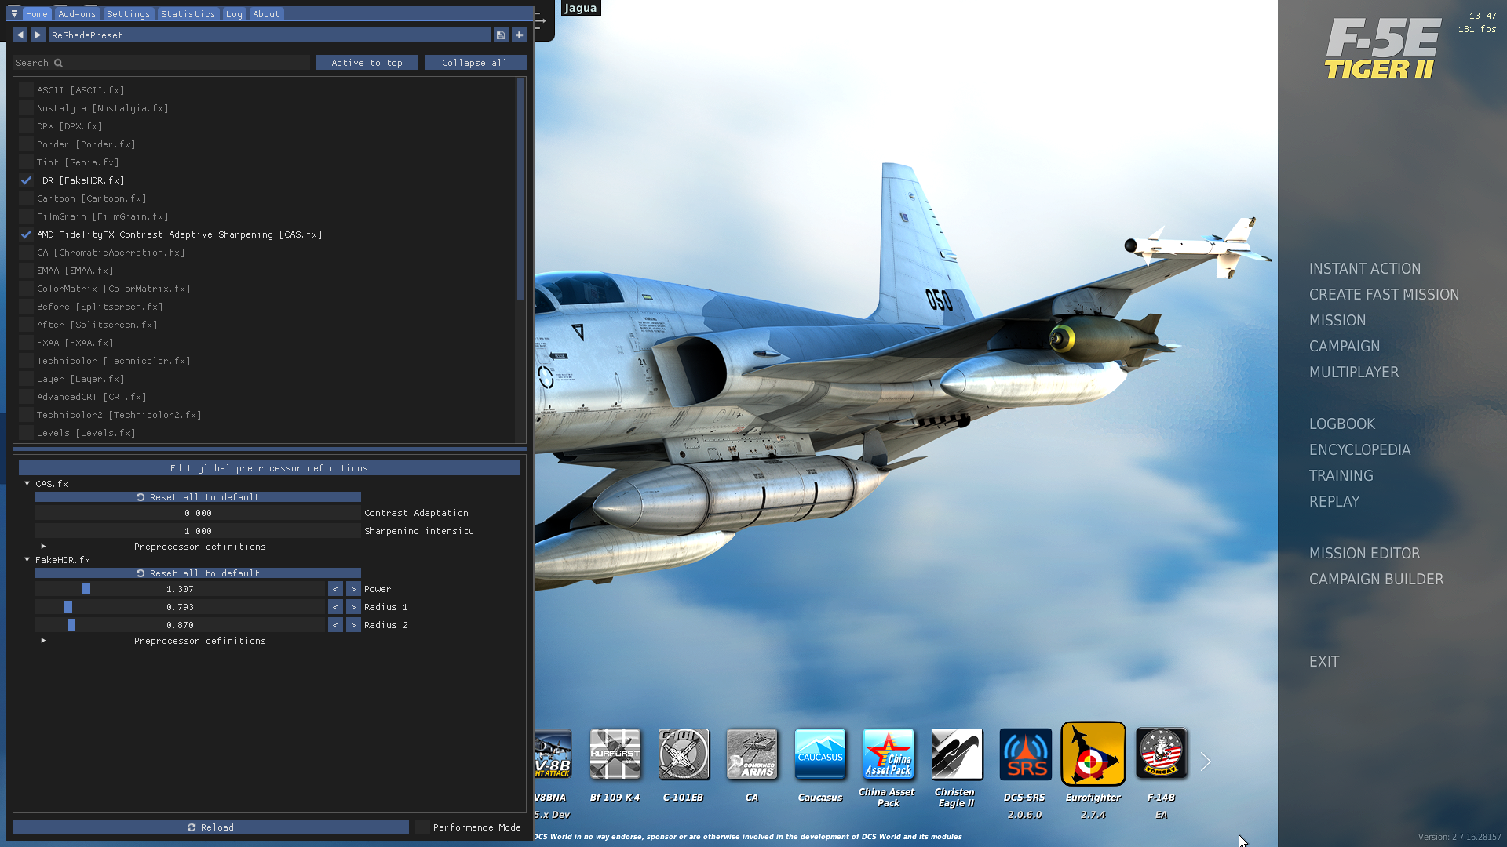1507x847 pixels.
Task: Open INSTANT ACTION from main menu
Action: (1365, 269)
